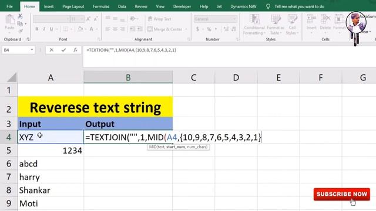The height and width of the screenshot is (211, 376).
Task: Click inside the formula bar text
Action: point(131,50)
